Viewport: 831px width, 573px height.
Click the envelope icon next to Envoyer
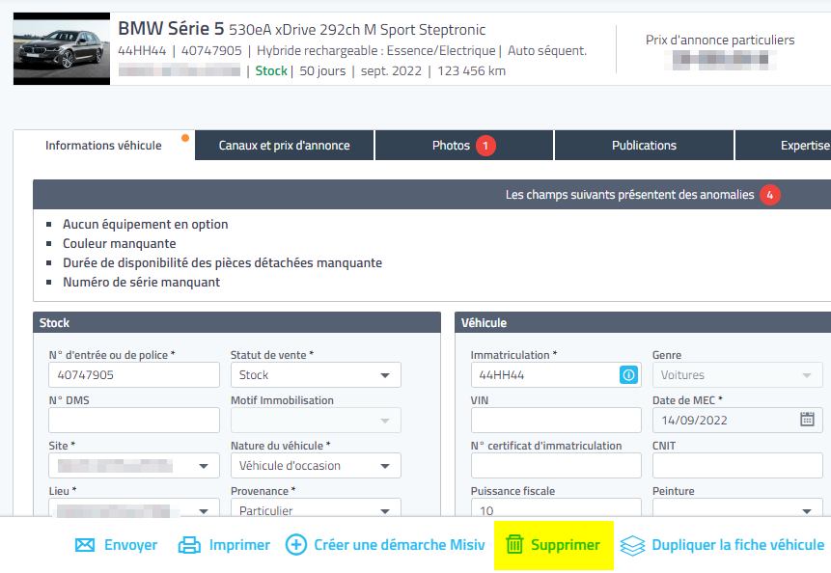pyautogui.click(x=85, y=545)
